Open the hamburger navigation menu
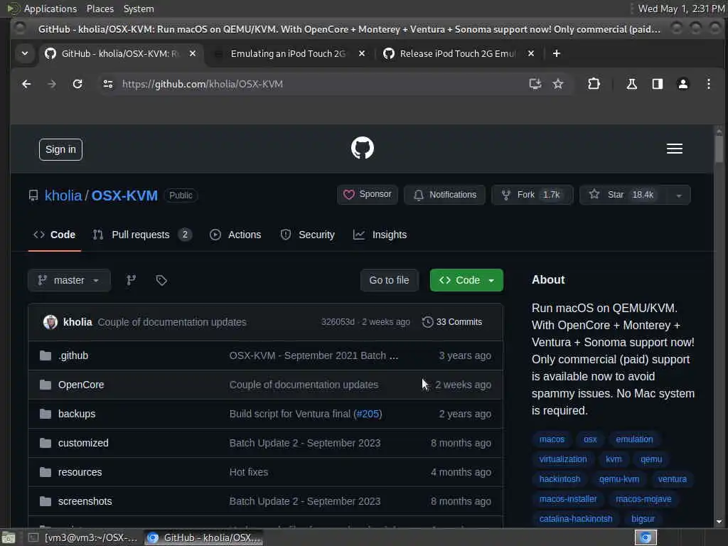This screenshot has width=728, height=546. pos(674,149)
